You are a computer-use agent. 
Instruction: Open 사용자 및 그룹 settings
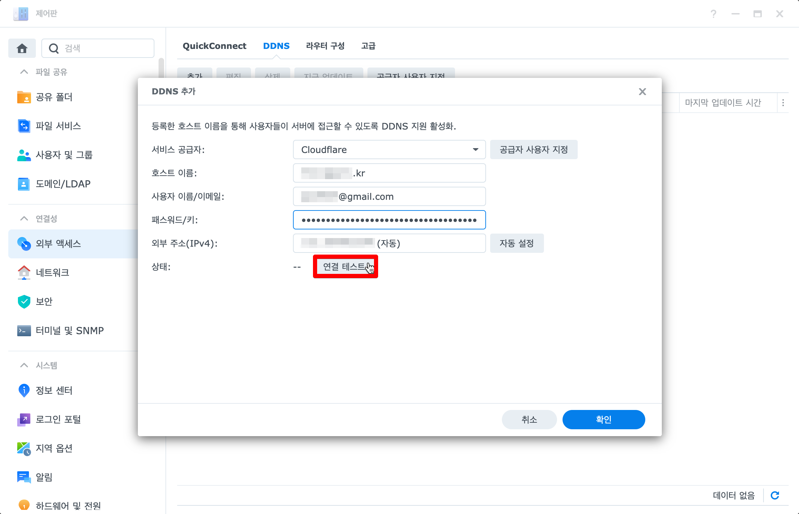pyautogui.click(x=64, y=155)
